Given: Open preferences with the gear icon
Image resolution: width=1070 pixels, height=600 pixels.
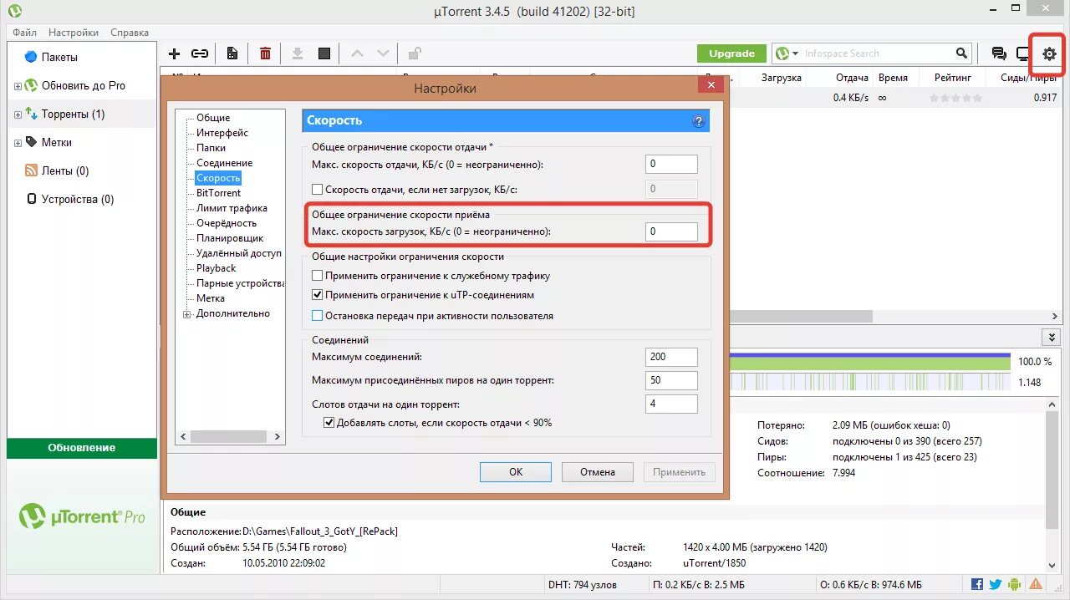Looking at the screenshot, I should [x=1049, y=53].
